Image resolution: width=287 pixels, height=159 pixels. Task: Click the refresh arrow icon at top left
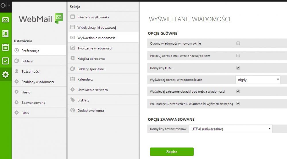pyautogui.click(x=3, y=5)
